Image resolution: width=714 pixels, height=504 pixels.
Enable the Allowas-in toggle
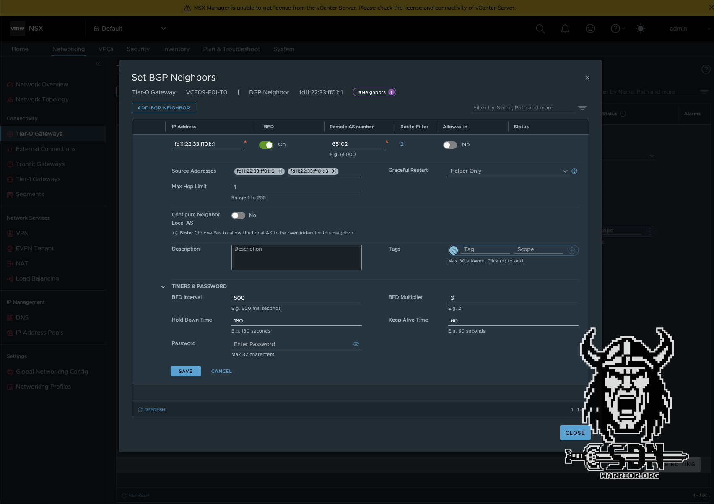click(450, 145)
